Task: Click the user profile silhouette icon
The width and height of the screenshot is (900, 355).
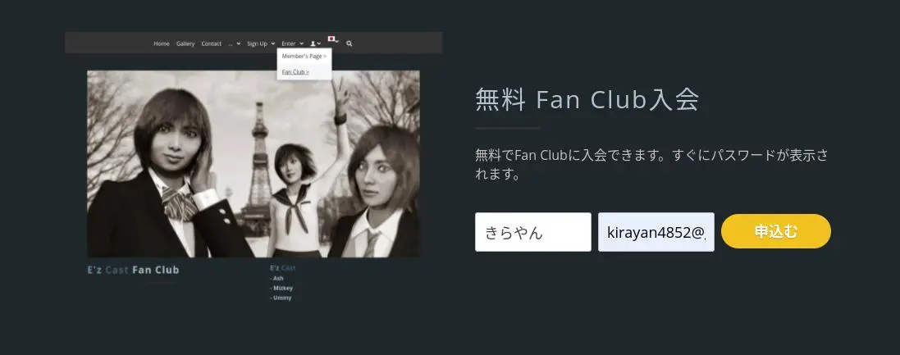Action: [x=315, y=43]
